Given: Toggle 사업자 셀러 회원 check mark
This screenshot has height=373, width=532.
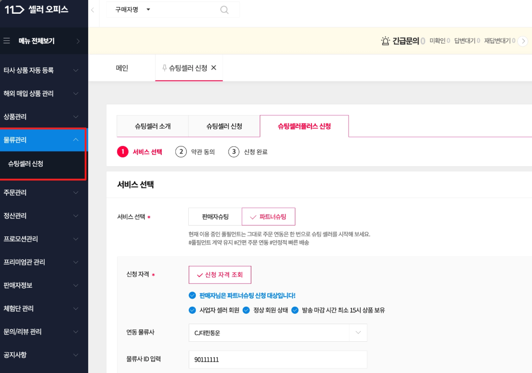Looking at the screenshot, I should coord(193,310).
